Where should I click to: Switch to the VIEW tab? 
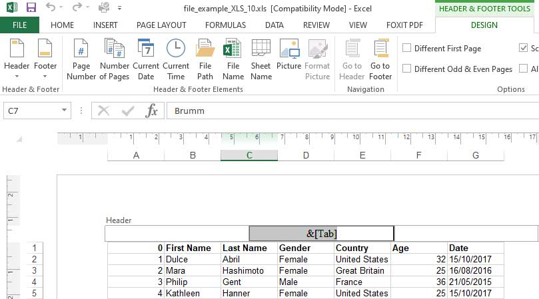coord(358,25)
